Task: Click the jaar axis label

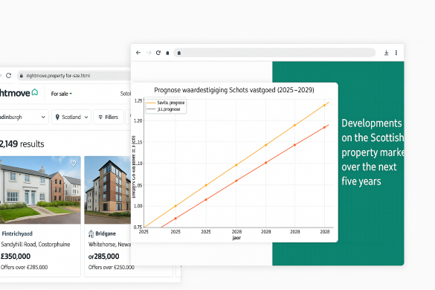Action: coord(236,238)
